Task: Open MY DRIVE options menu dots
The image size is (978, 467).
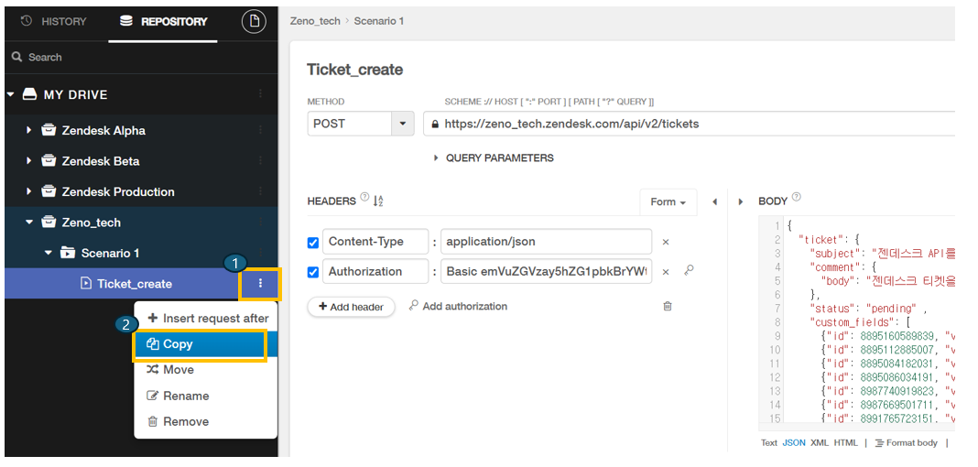Action: [x=260, y=94]
